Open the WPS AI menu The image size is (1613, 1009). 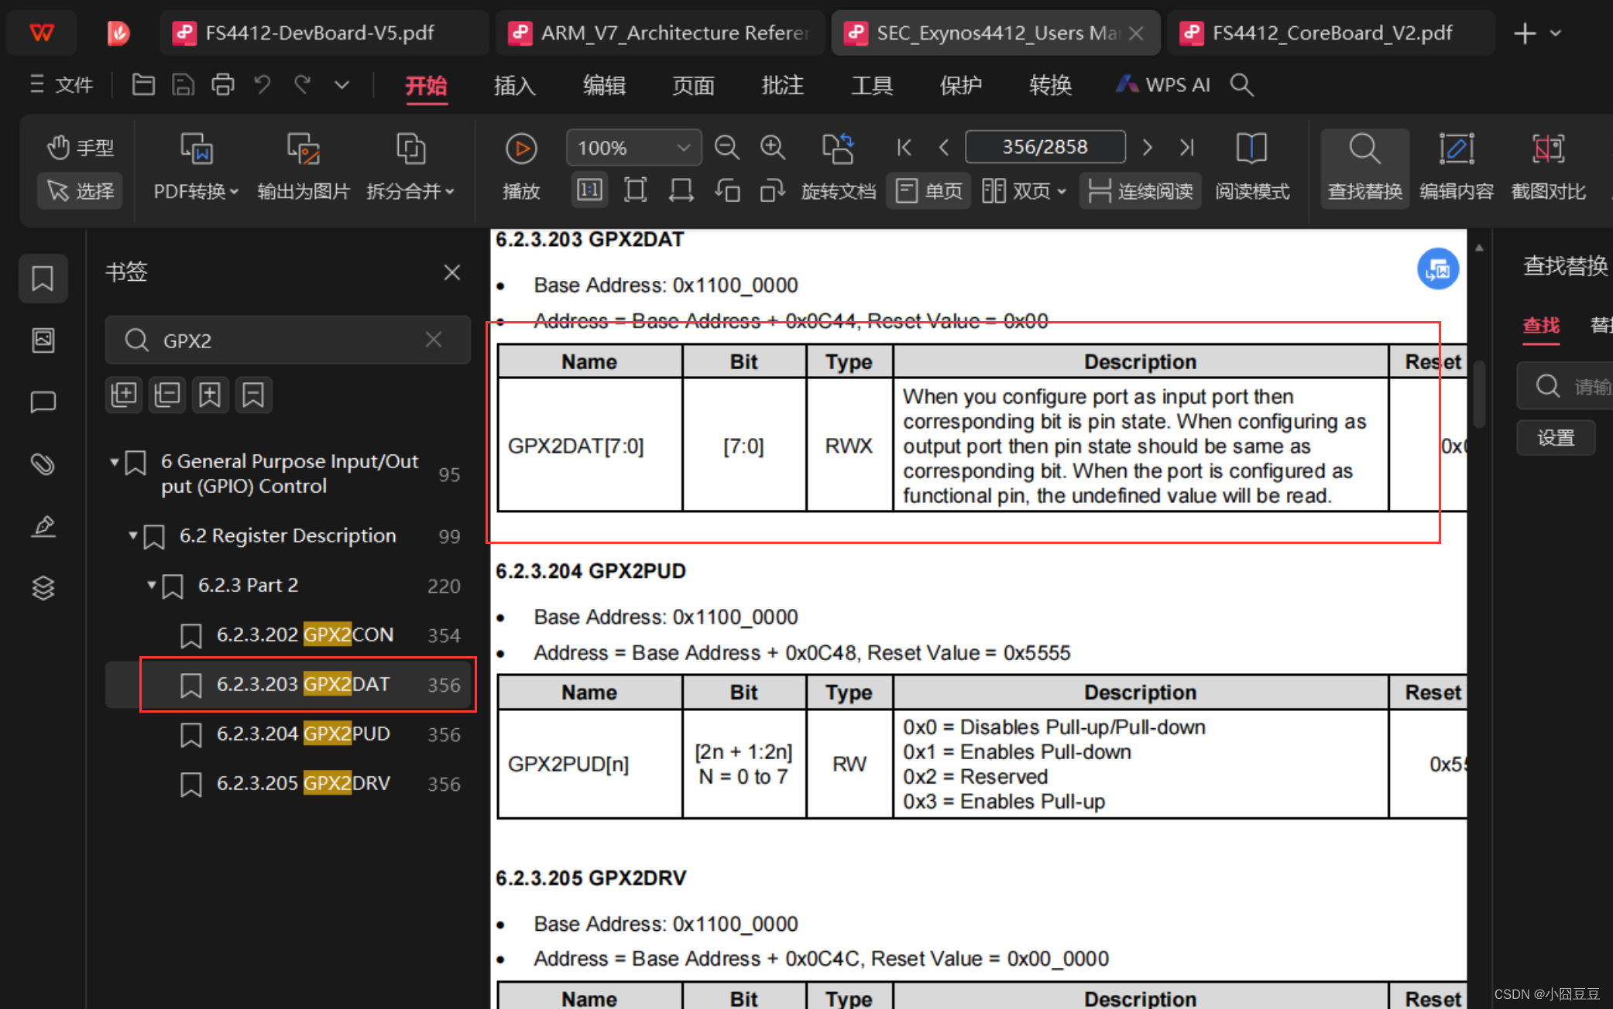tap(1162, 85)
